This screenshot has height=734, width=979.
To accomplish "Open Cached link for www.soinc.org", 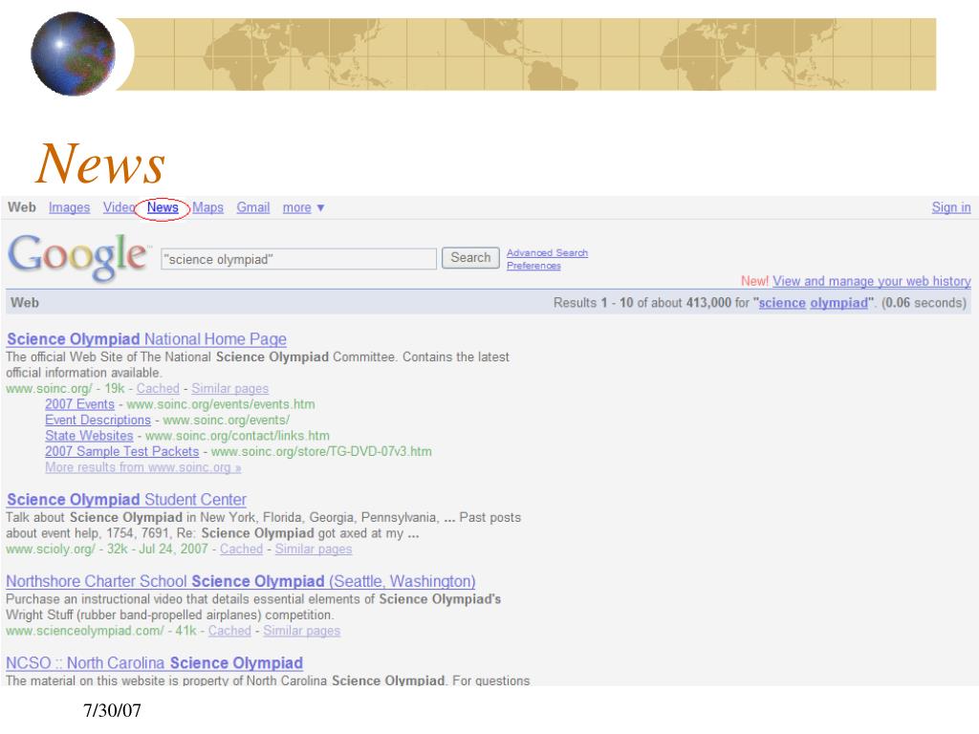I will point(158,388).
